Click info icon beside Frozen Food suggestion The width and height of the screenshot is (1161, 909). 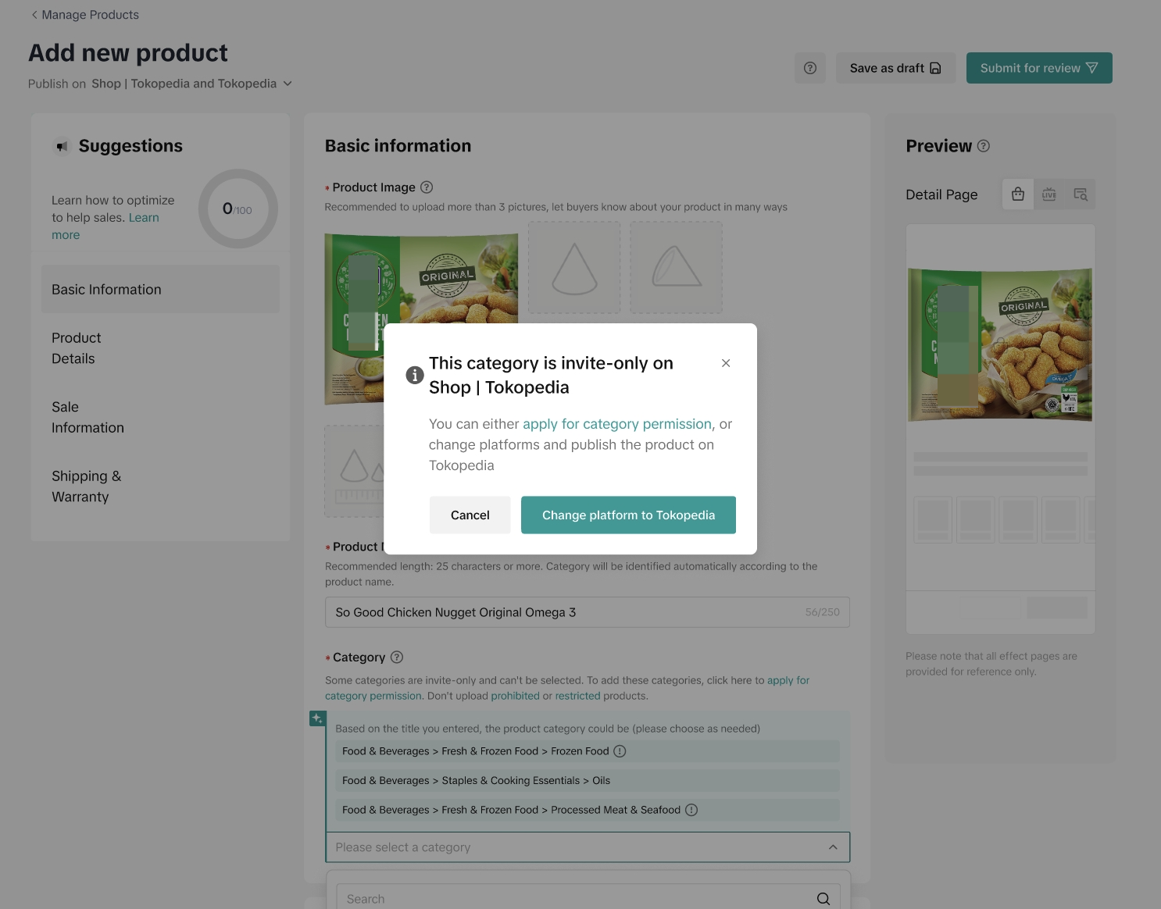click(x=620, y=751)
